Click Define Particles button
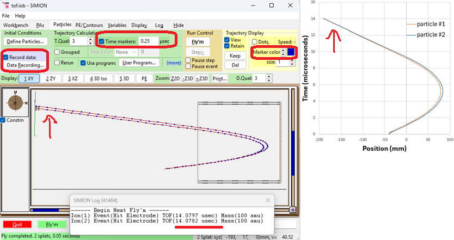 point(25,41)
